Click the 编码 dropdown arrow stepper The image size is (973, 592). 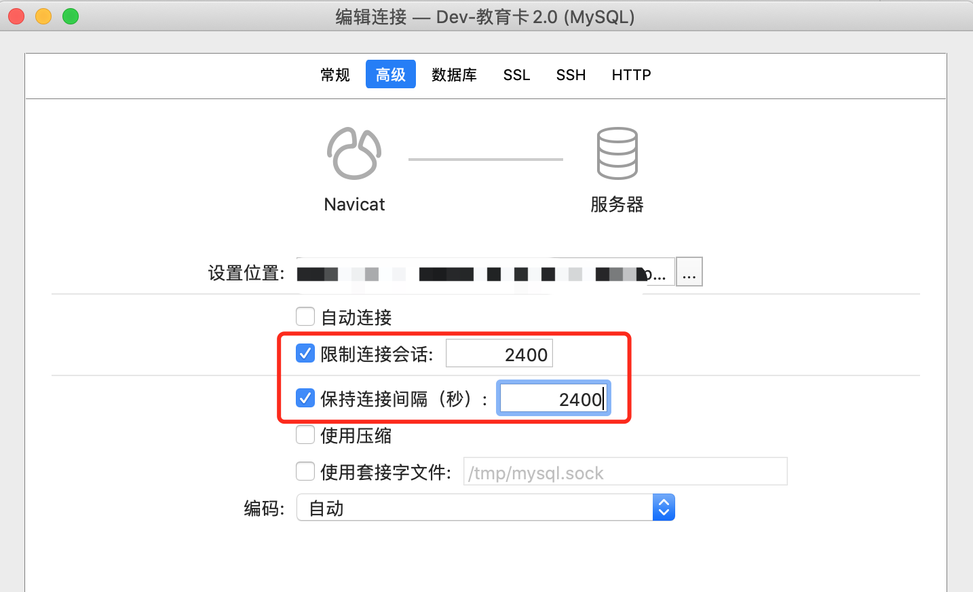pos(664,507)
